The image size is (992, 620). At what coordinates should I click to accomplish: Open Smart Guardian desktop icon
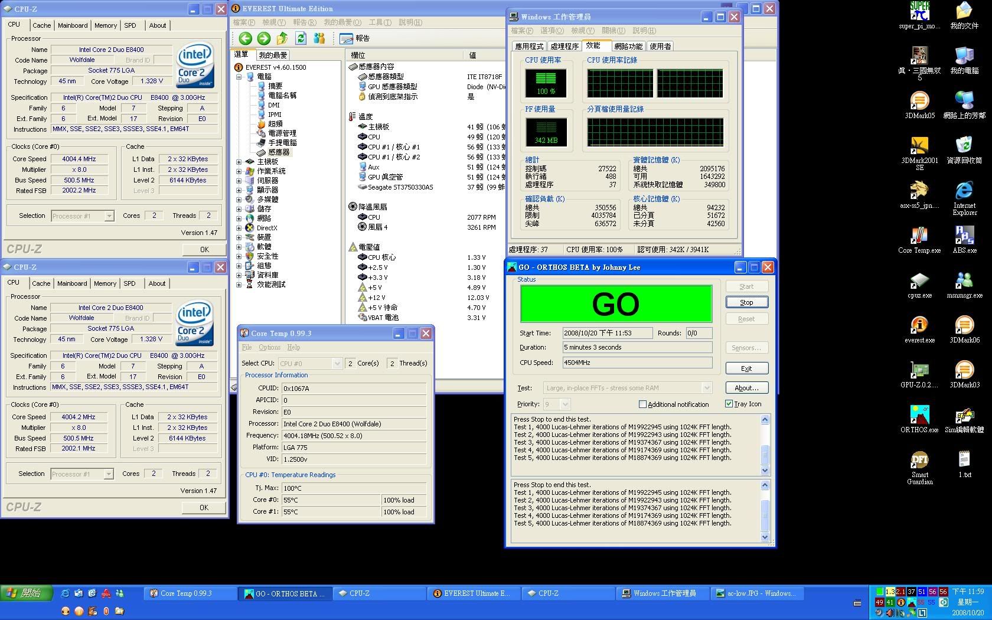point(919,468)
